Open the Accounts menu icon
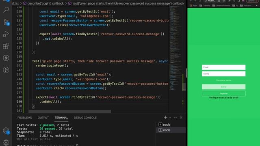Viewport: 260px width, 146px height. tap(6, 131)
